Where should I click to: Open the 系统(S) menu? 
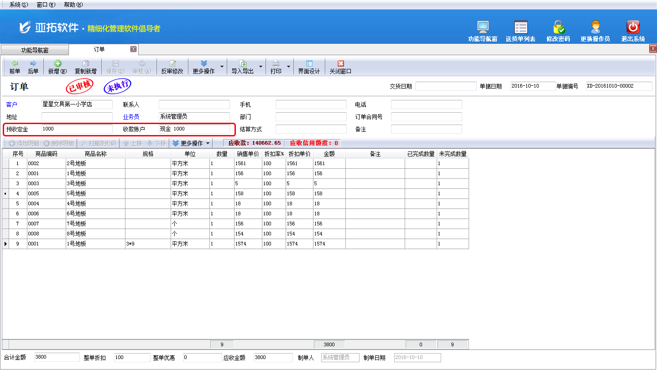(18, 5)
